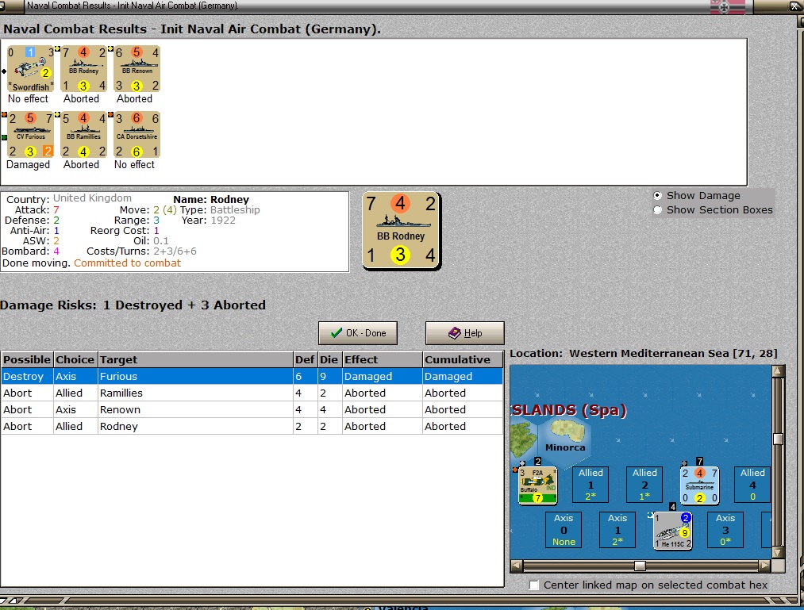
Task: Click the Allied 1 sea box
Action: tap(590, 485)
